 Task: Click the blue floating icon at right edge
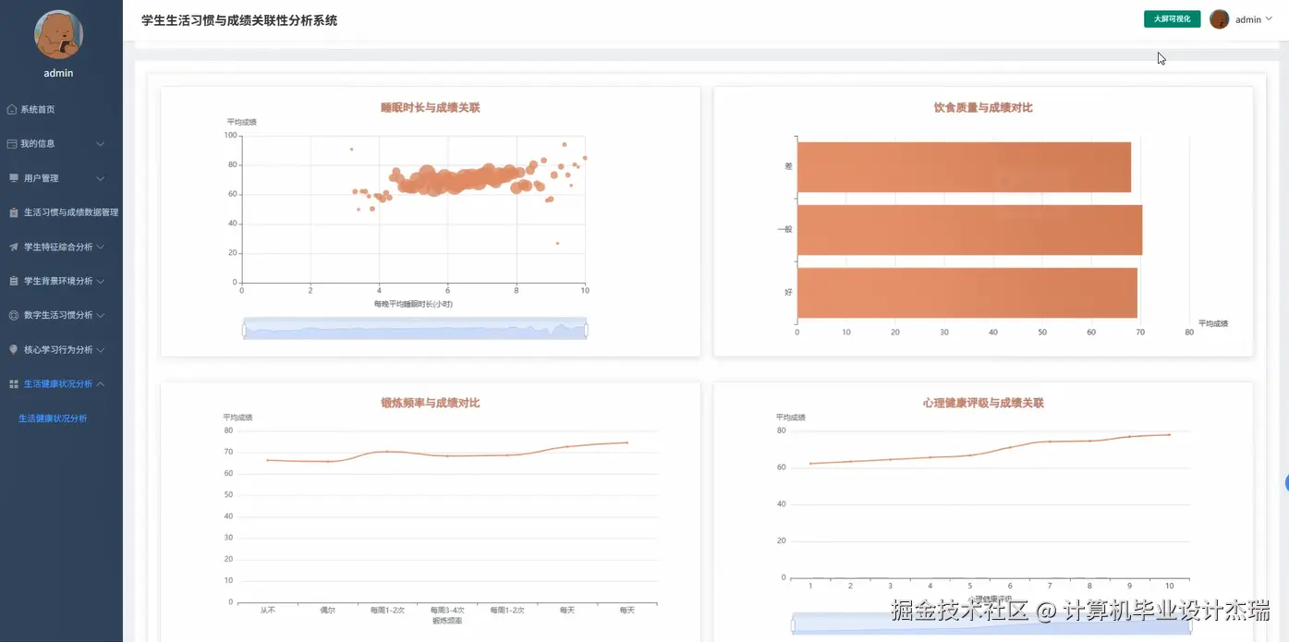point(1286,482)
